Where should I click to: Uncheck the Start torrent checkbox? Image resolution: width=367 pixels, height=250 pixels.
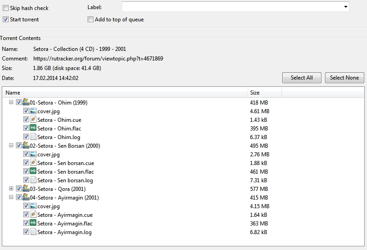(x=5, y=20)
